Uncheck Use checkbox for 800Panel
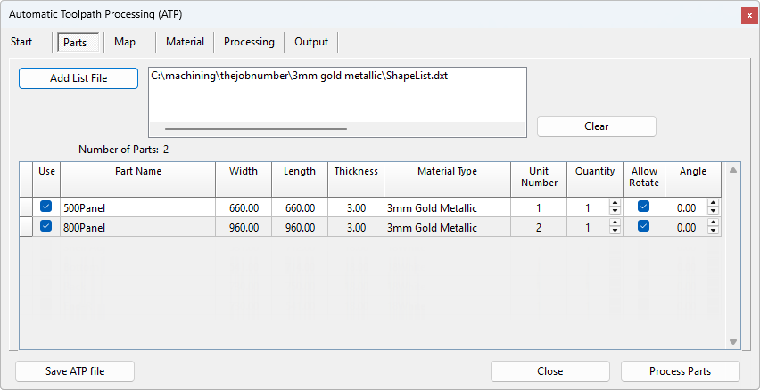 (x=46, y=227)
